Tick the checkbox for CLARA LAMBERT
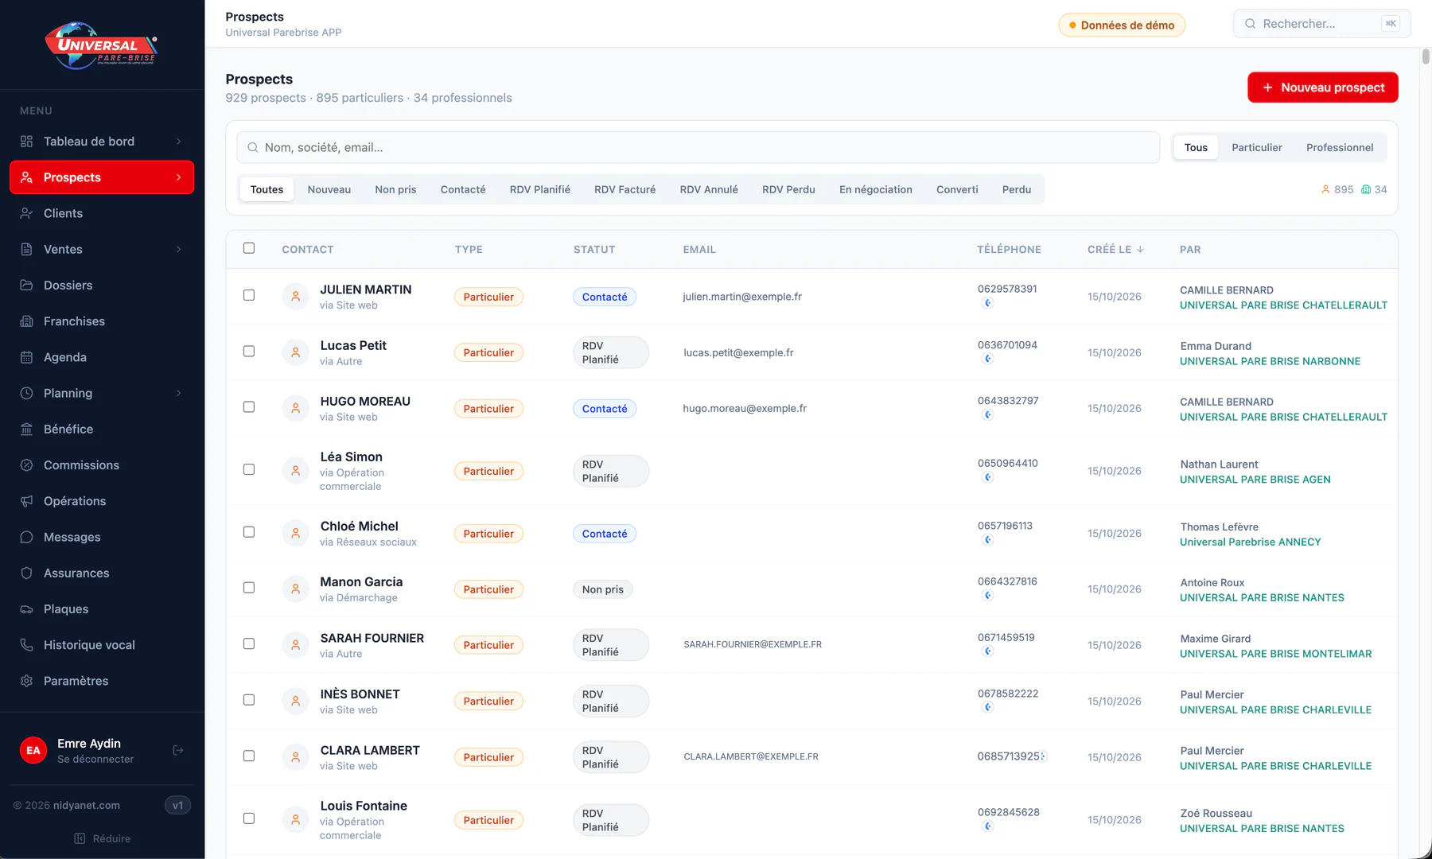The height and width of the screenshot is (859, 1432). click(249, 756)
